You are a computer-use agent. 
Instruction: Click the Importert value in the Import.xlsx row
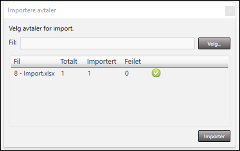coord(89,73)
